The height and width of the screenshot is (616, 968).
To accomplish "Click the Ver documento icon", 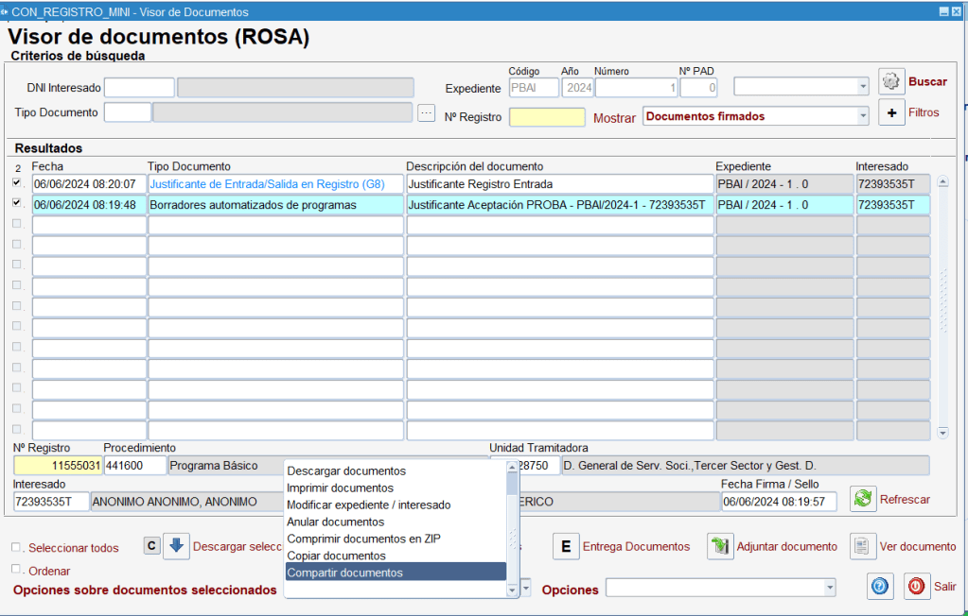I will click(x=862, y=546).
